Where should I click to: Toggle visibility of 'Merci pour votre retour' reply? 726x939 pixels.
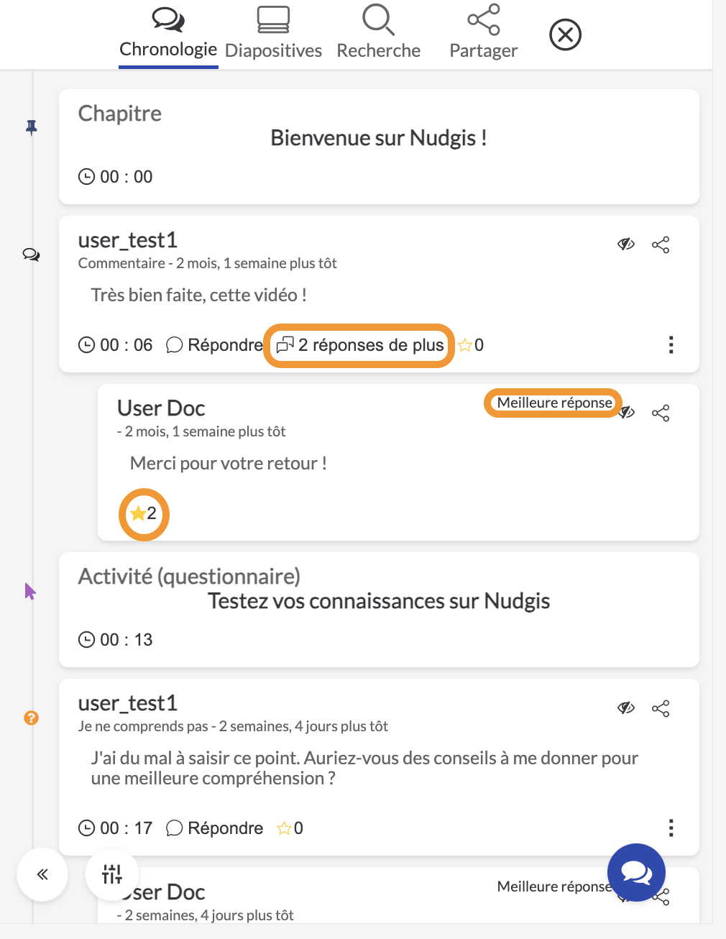[628, 413]
